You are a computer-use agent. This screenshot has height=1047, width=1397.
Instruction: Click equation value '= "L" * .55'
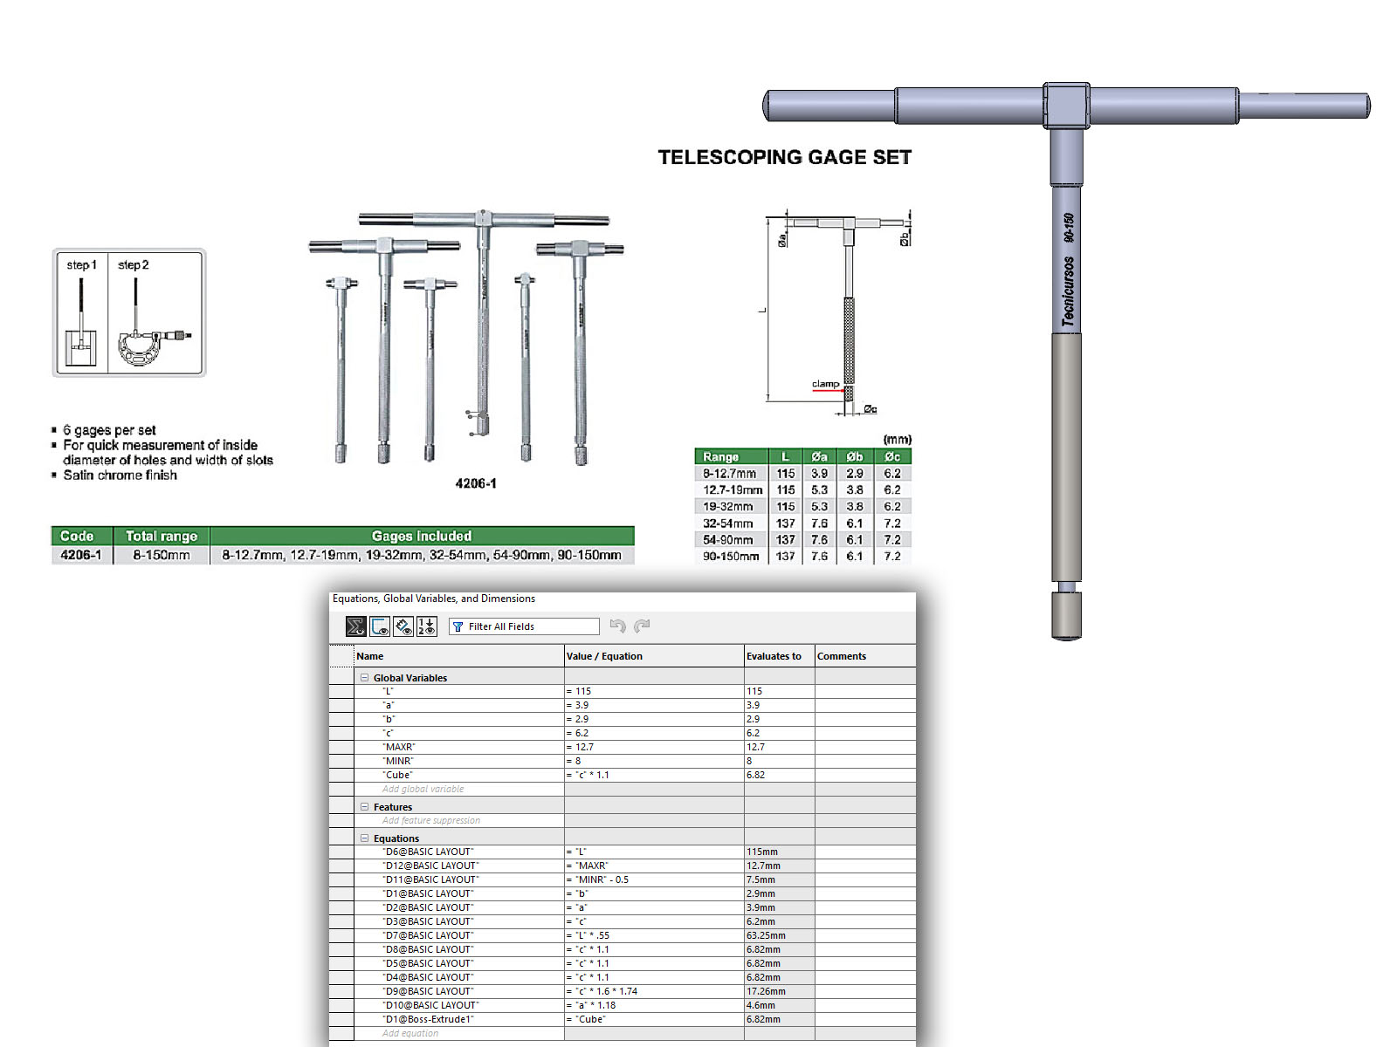click(x=654, y=935)
